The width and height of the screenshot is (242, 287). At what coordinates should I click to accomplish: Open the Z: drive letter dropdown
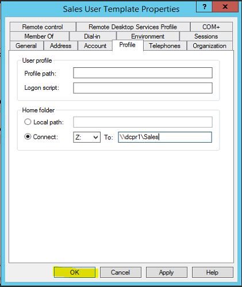87,137
